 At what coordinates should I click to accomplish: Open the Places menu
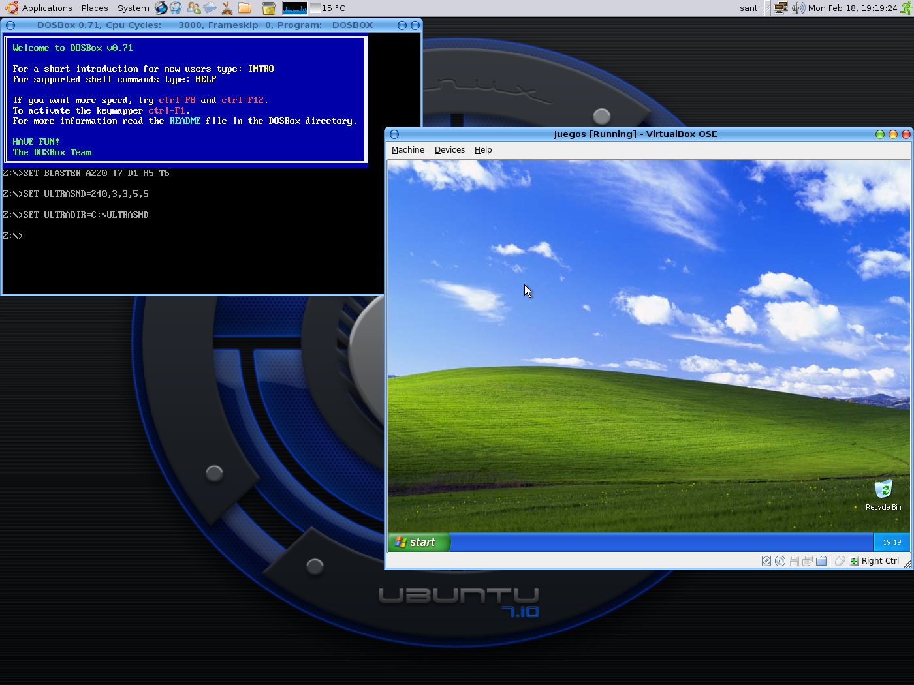pyautogui.click(x=95, y=8)
